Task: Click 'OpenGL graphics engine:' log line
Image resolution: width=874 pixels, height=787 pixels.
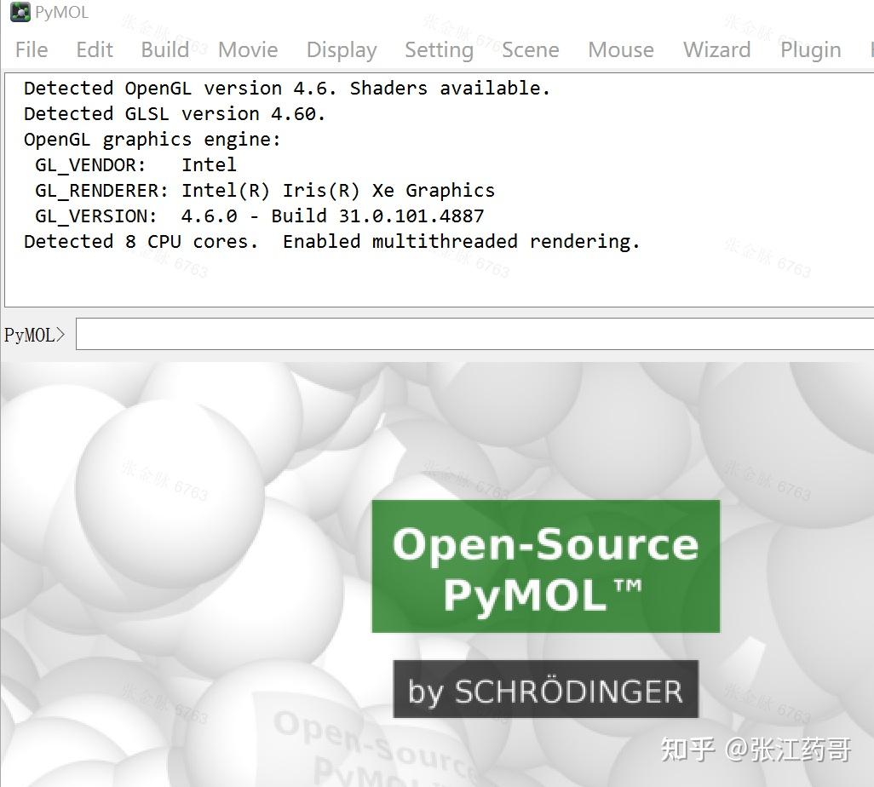Action: (152, 140)
